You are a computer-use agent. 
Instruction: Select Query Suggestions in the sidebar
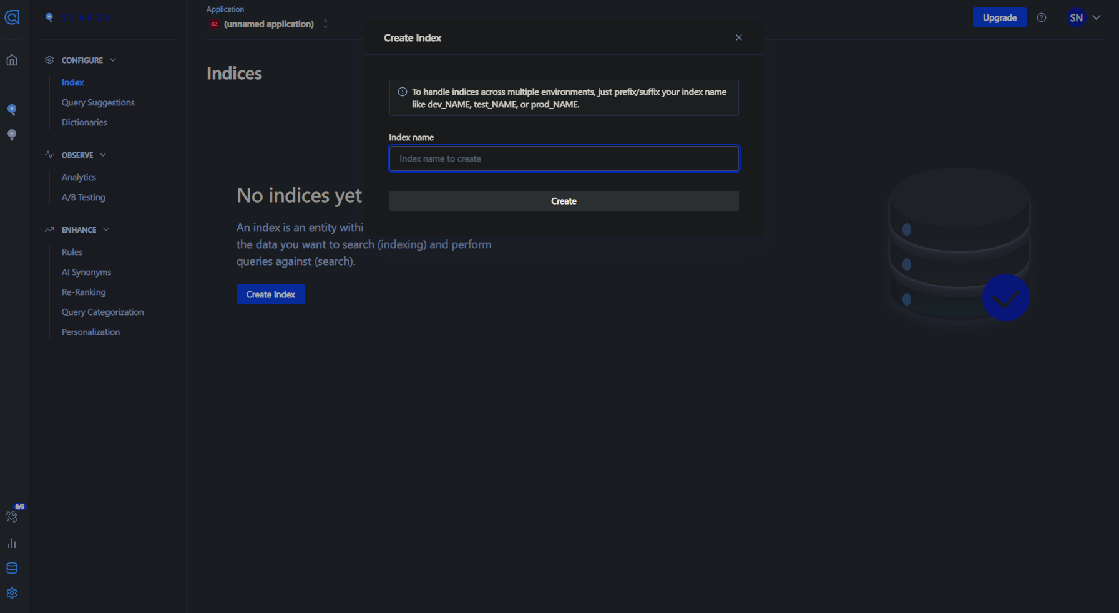click(x=98, y=102)
